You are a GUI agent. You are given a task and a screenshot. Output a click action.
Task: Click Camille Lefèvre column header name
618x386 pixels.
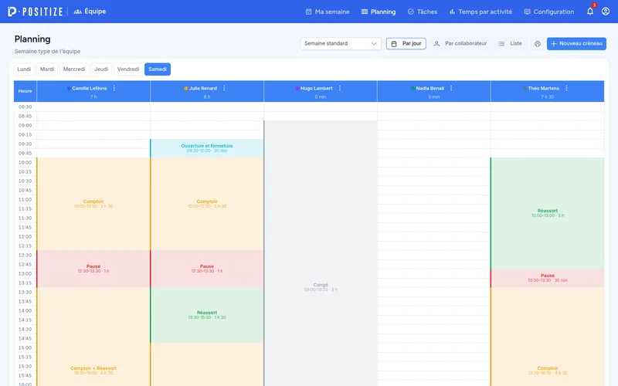(90, 88)
